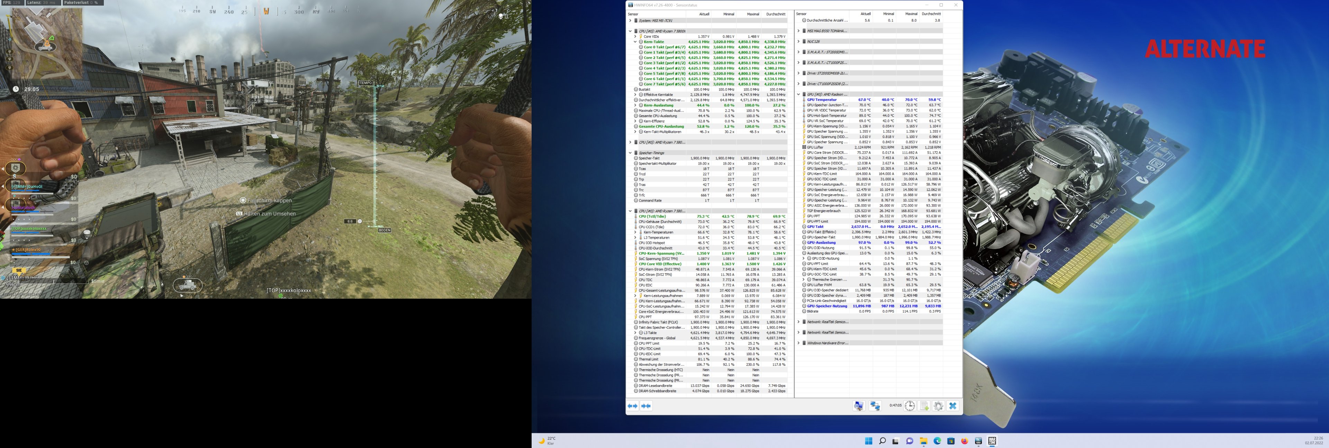This screenshot has width=1329, height=448.
Task: Select the GPU Temperatur sensor row
Action: click(x=822, y=100)
